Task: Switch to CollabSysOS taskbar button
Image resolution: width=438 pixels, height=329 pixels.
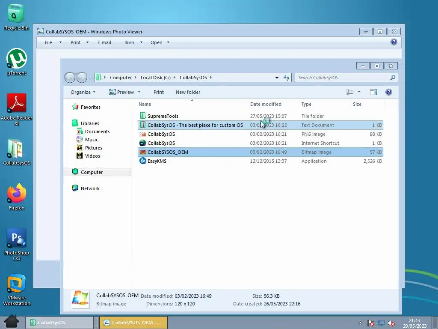Action: tap(59, 323)
